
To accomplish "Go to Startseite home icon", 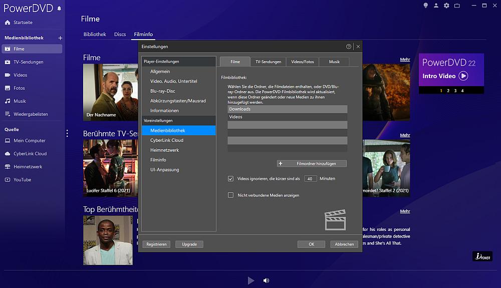I will [8, 23].
